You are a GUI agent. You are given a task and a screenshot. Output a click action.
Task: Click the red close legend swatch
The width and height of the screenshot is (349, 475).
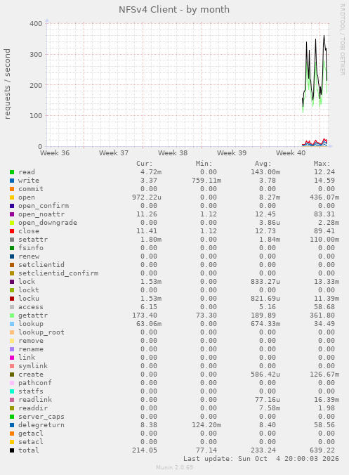pyautogui.click(x=12, y=231)
